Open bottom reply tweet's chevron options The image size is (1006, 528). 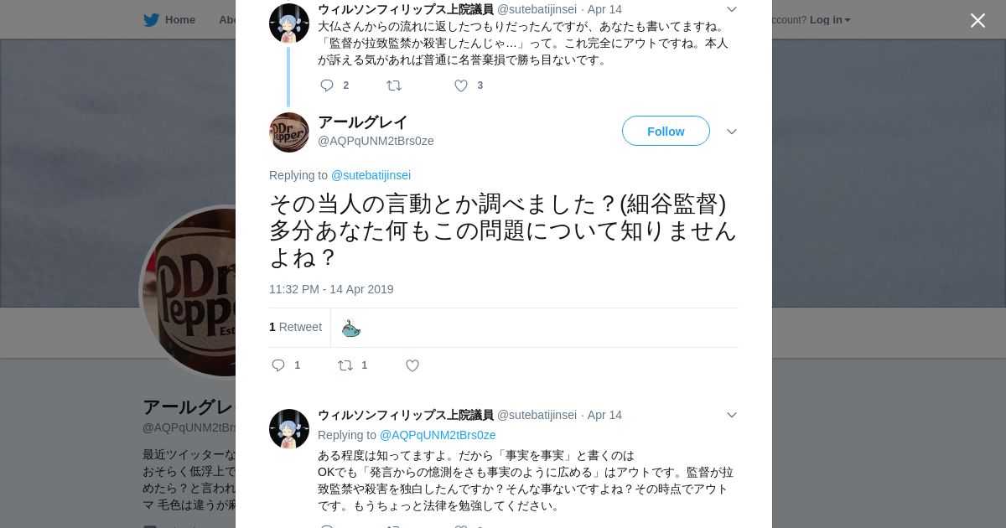point(732,415)
